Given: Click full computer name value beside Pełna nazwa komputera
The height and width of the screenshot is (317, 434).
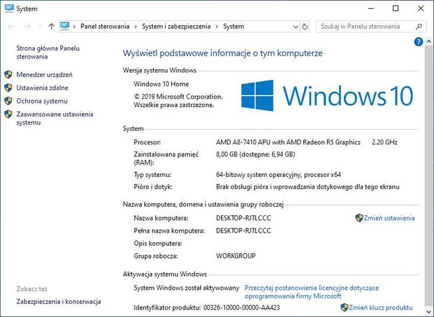Looking at the screenshot, I should tap(244, 231).
